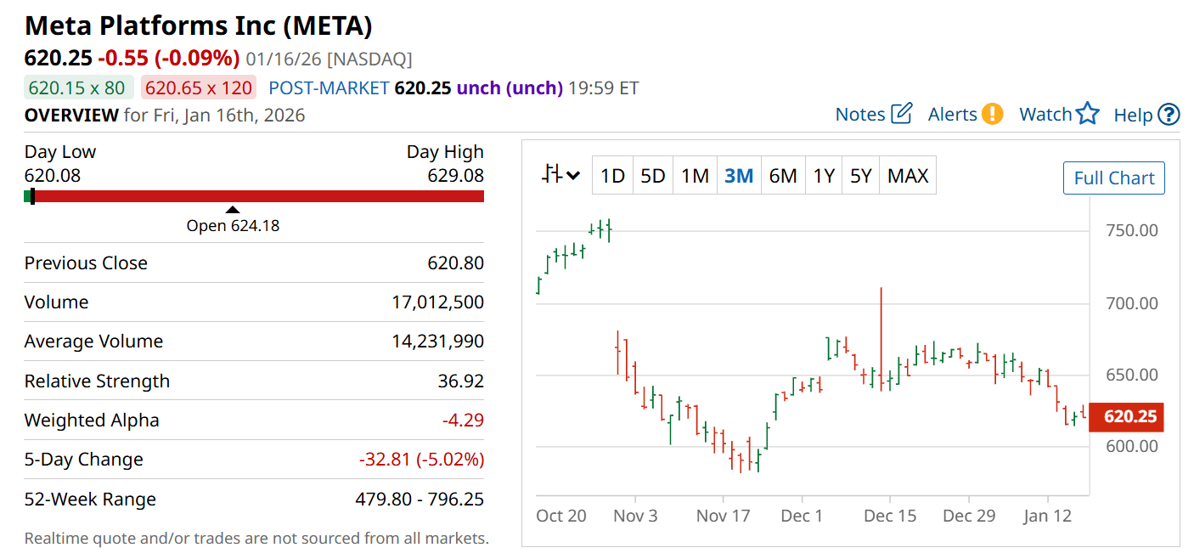The height and width of the screenshot is (559, 1194).
Task: Click the Help question mark icon
Action: tap(1169, 114)
